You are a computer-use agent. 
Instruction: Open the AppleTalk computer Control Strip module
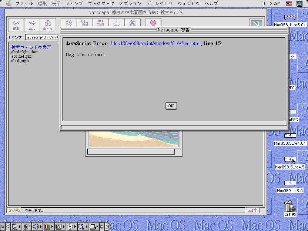[16, 227]
